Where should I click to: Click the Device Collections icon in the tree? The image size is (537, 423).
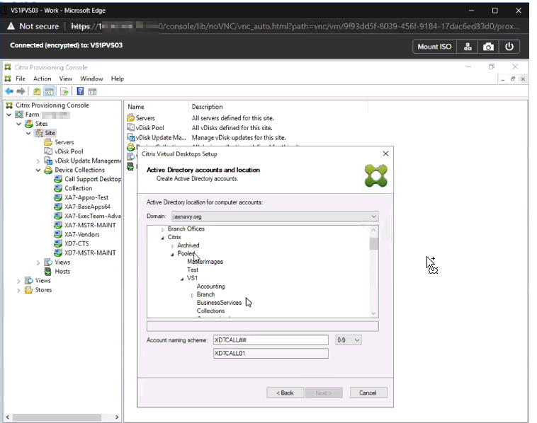click(48, 170)
